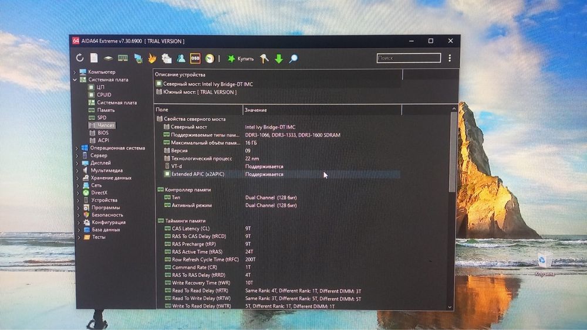Select the Command Rate (CR) row
Viewport: 587px width, 330px height.
pyautogui.click(x=282, y=267)
